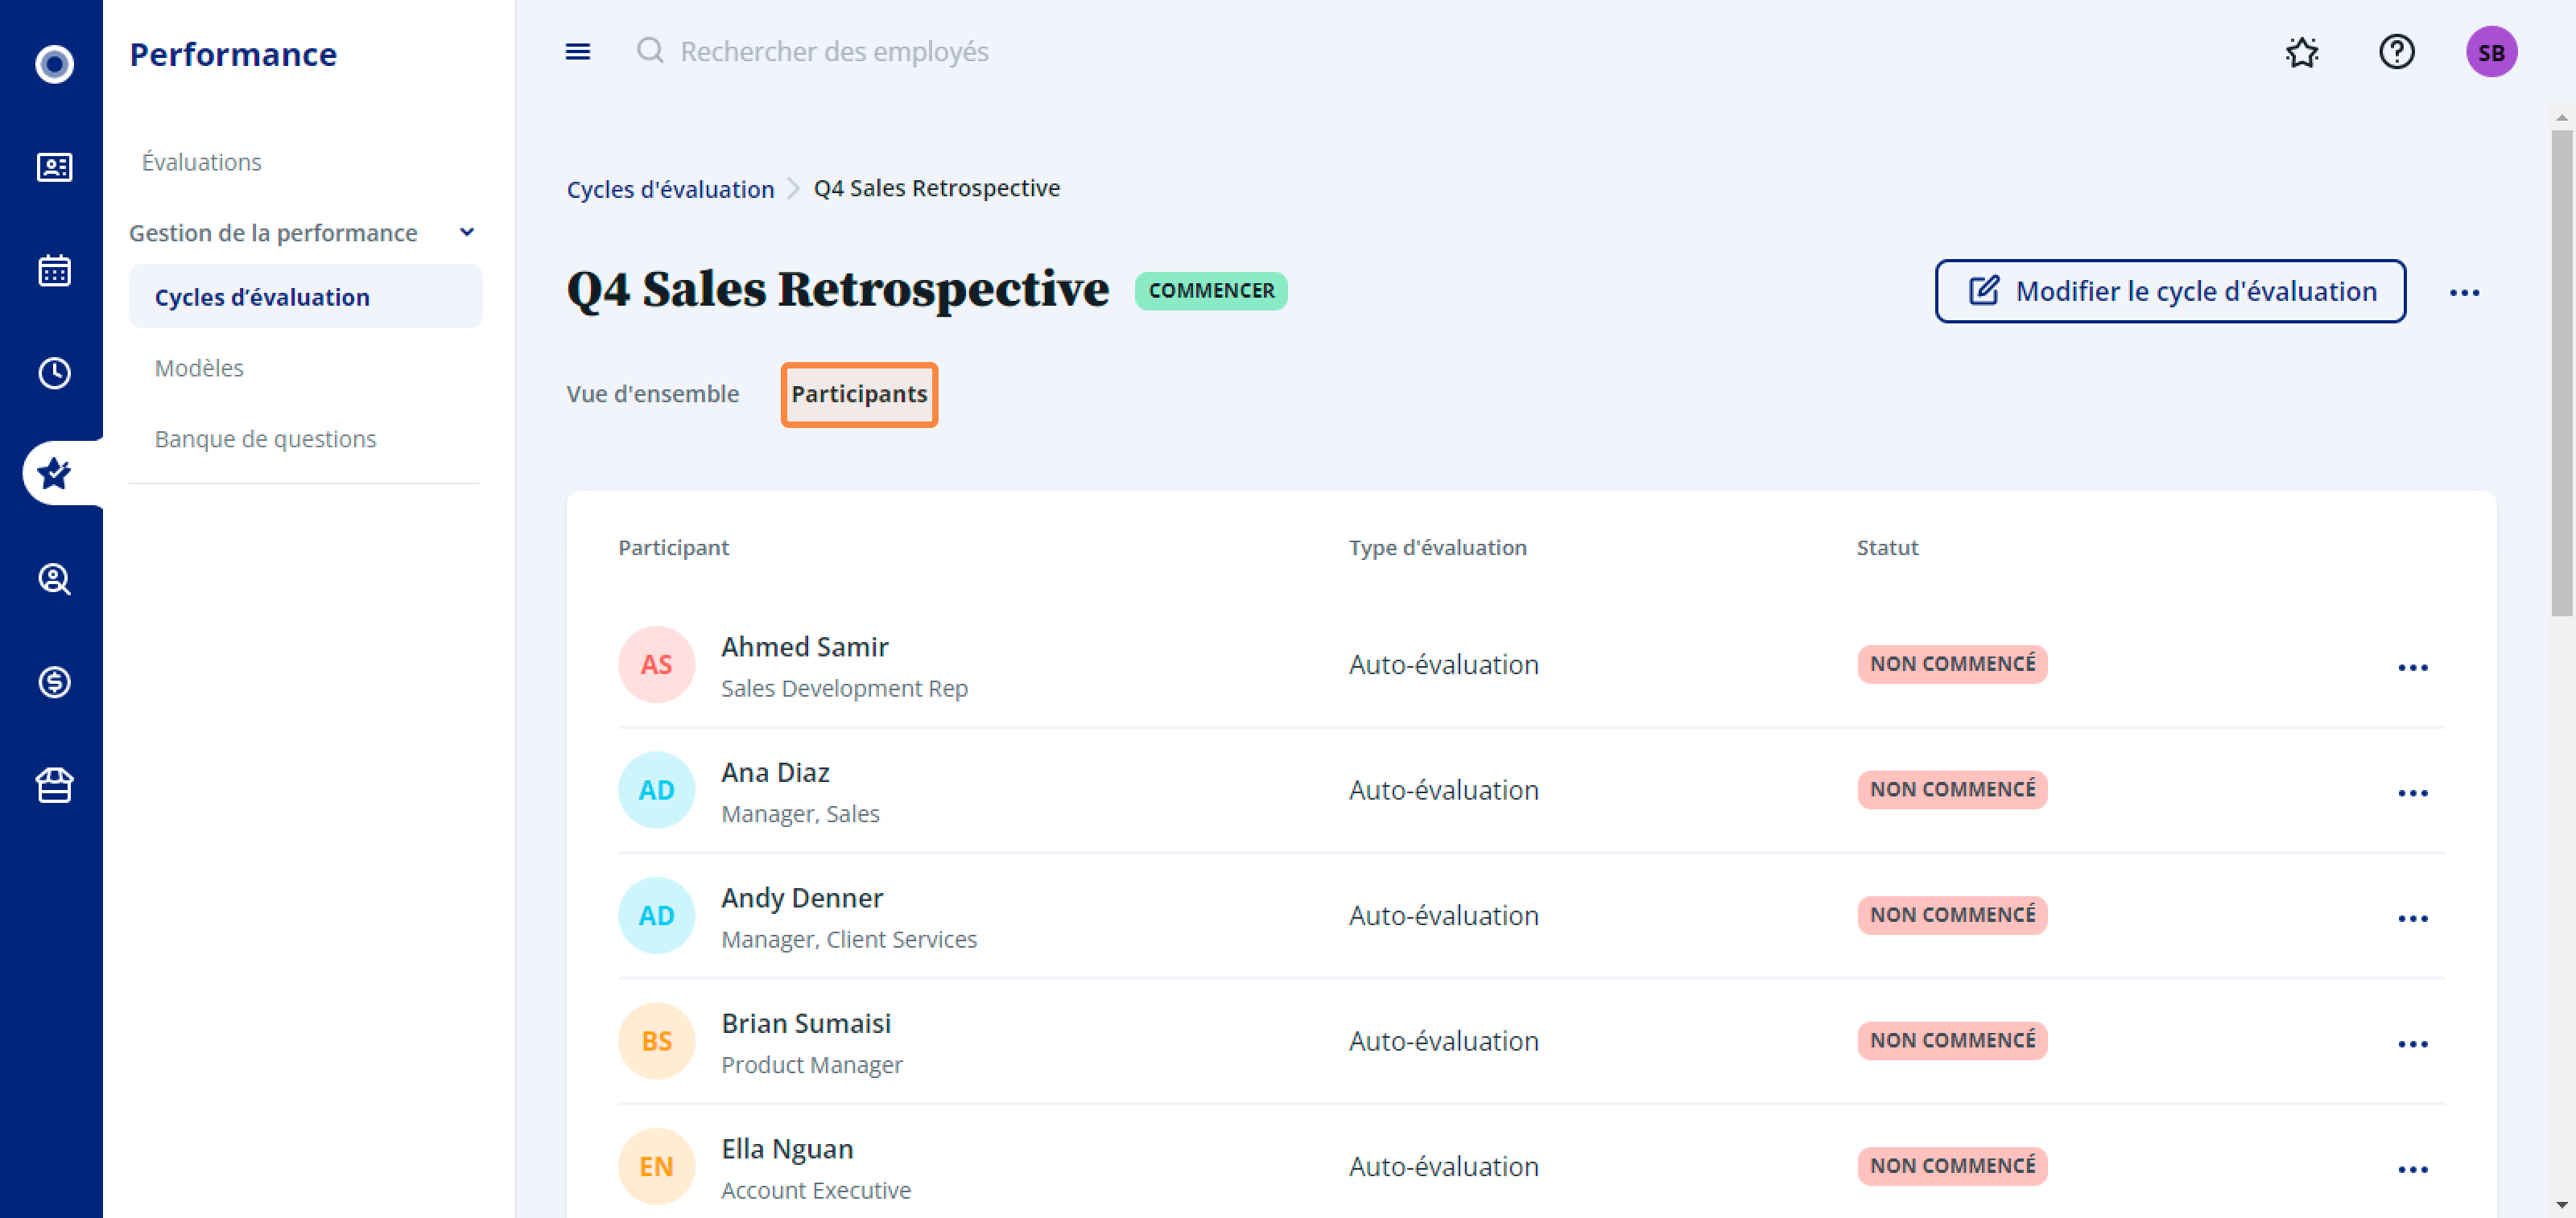Image resolution: width=2576 pixels, height=1218 pixels.
Task: Open Ahmed Samir participant name
Action: pos(804,647)
